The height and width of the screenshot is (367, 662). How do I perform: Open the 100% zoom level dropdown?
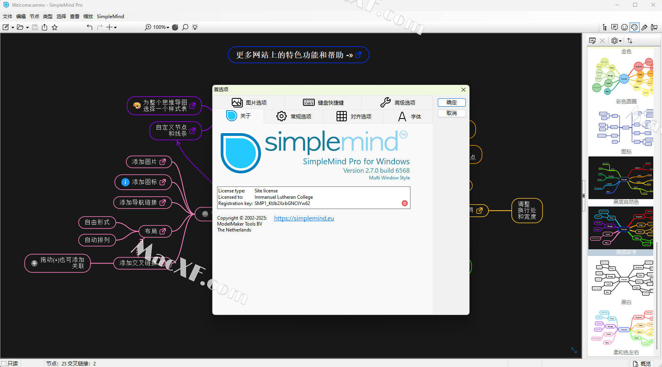161,27
